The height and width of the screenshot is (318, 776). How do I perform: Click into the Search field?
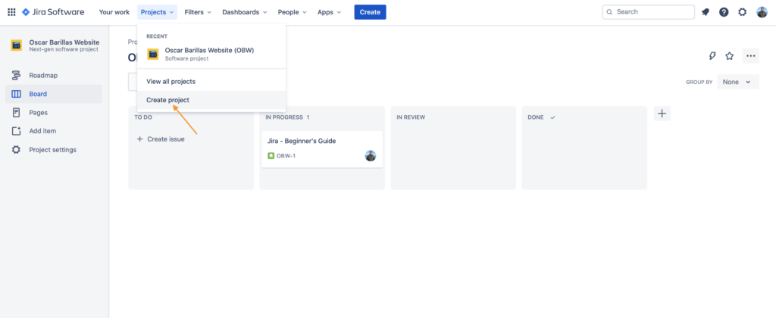(649, 12)
